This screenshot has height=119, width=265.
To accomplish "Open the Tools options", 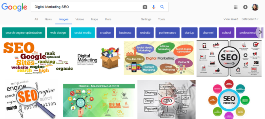I will pos(161,19).
